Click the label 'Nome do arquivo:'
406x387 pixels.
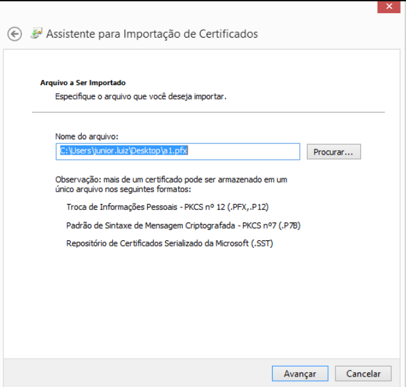(x=86, y=137)
